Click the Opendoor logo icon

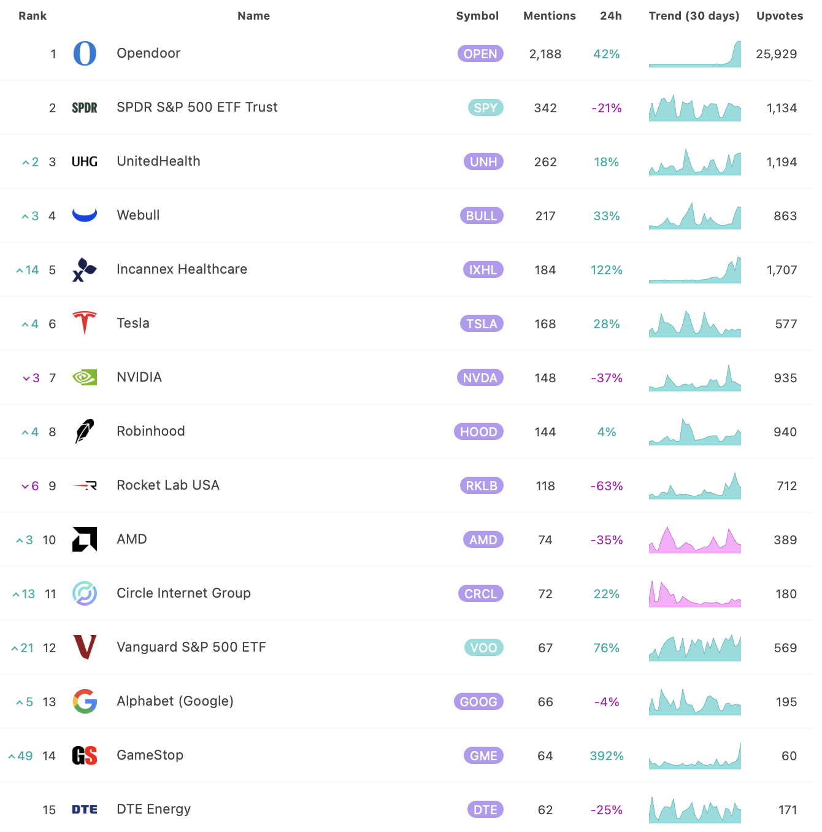coord(85,53)
